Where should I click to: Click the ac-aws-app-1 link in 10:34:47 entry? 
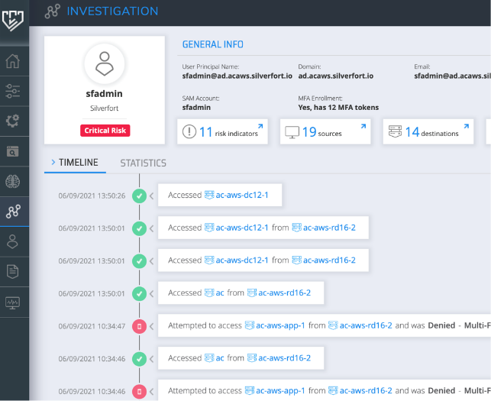tap(281, 325)
